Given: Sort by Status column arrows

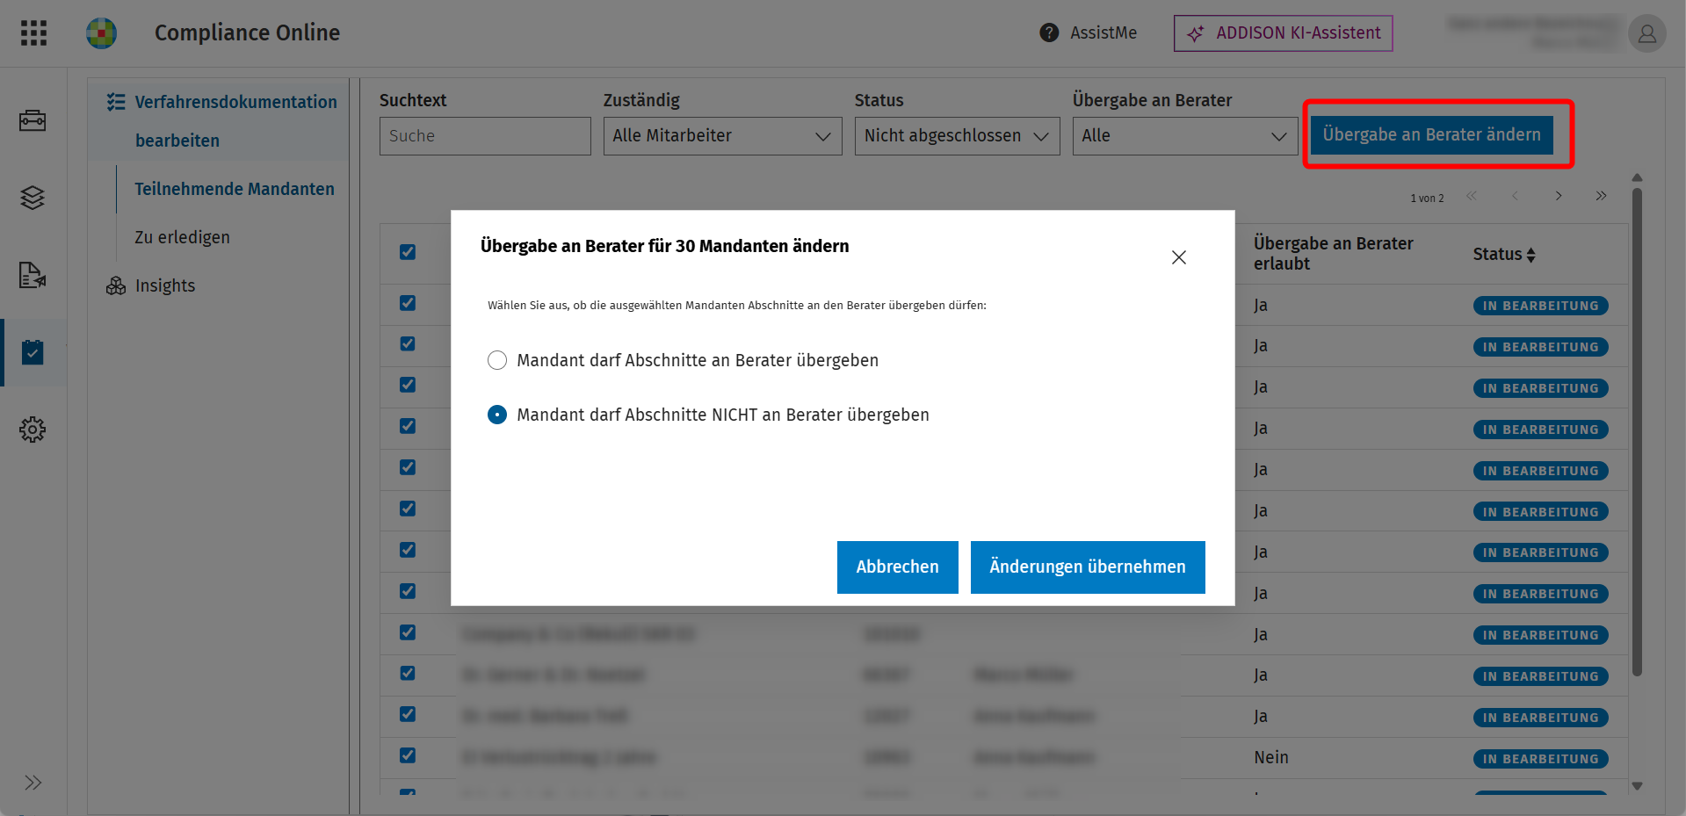Looking at the screenshot, I should (1531, 255).
